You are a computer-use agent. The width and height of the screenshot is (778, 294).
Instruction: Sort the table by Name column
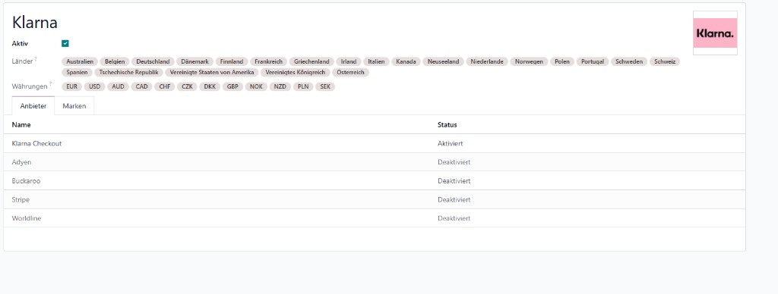click(x=21, y=125)
